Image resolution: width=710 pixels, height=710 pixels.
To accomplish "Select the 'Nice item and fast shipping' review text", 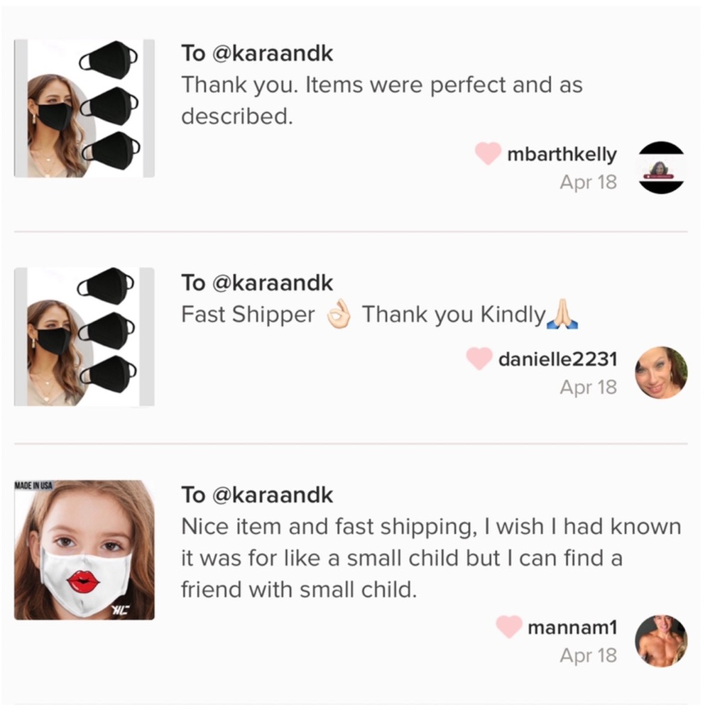I will click(x=430, y=558).
